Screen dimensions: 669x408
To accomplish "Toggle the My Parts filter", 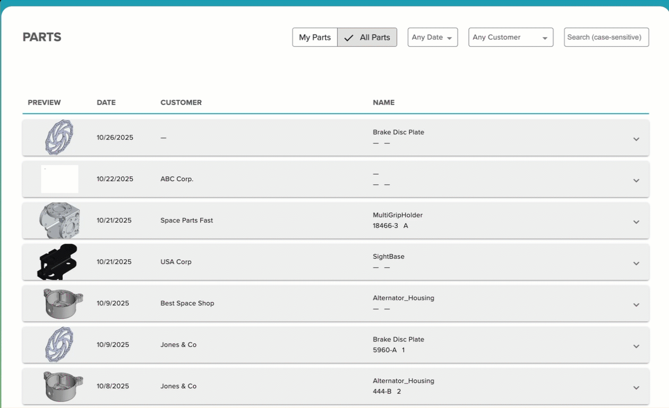I will point(315,37).
